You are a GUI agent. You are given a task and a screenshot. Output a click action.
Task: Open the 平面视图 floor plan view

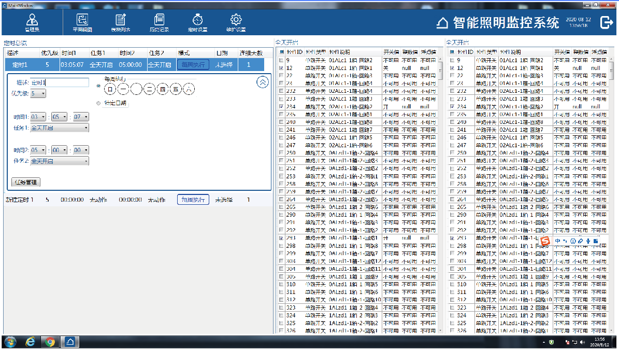click(x=82, y=22)
